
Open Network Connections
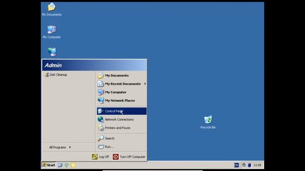pyautogui.click(x=122, y=119)
